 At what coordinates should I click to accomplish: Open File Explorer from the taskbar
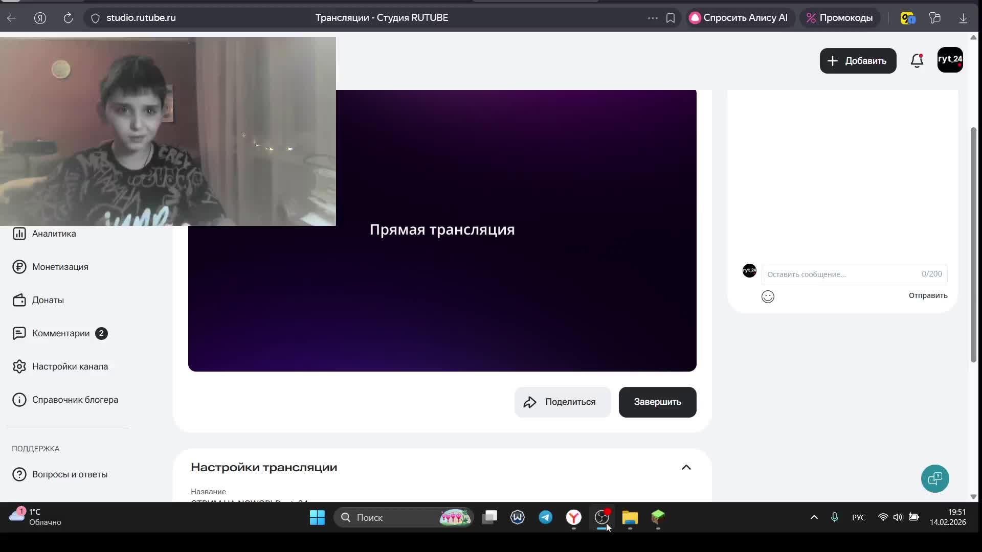point(630,517)
